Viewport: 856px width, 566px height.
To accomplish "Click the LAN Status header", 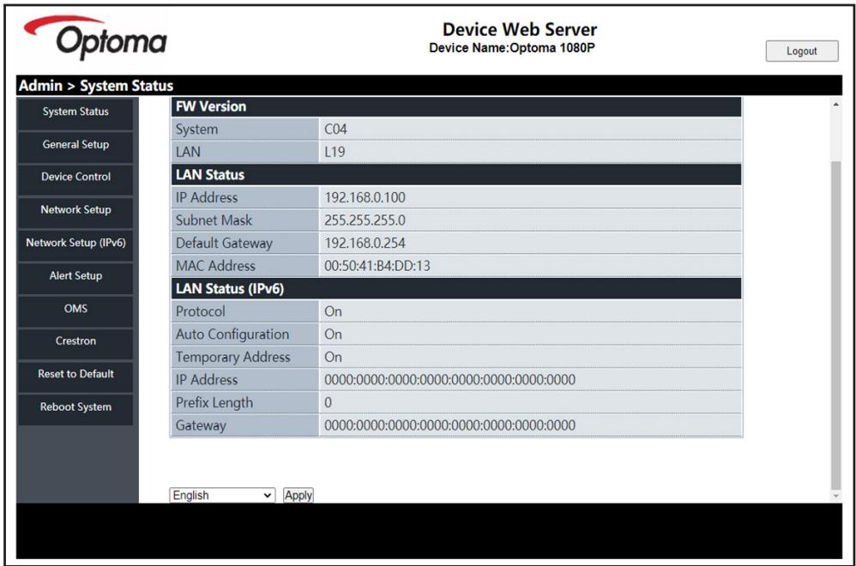I will [456, 175].
